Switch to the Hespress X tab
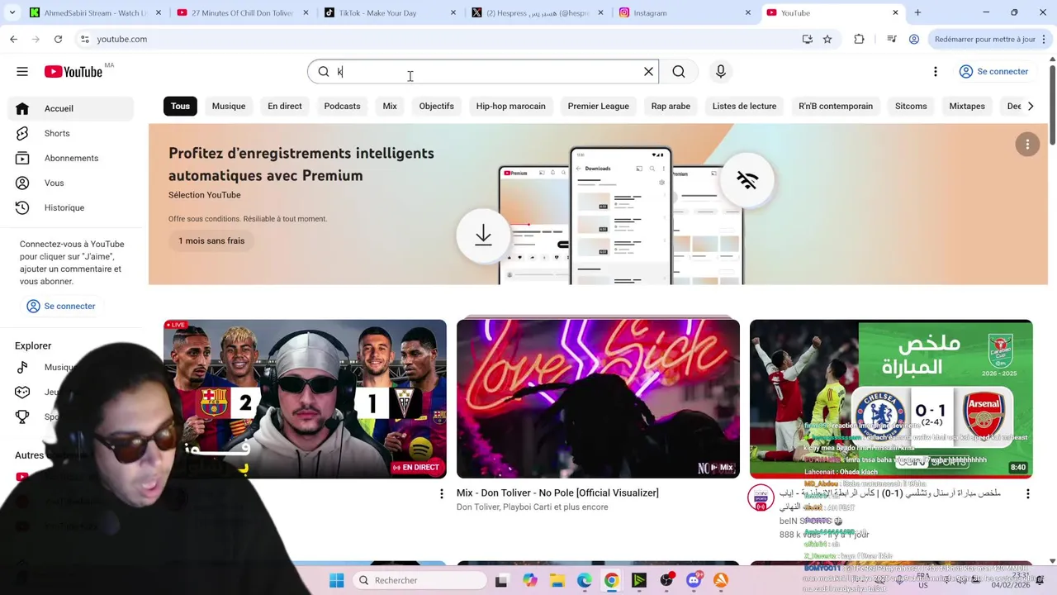The width and height of the screenshot is (1057, 595). click(537, 12)
